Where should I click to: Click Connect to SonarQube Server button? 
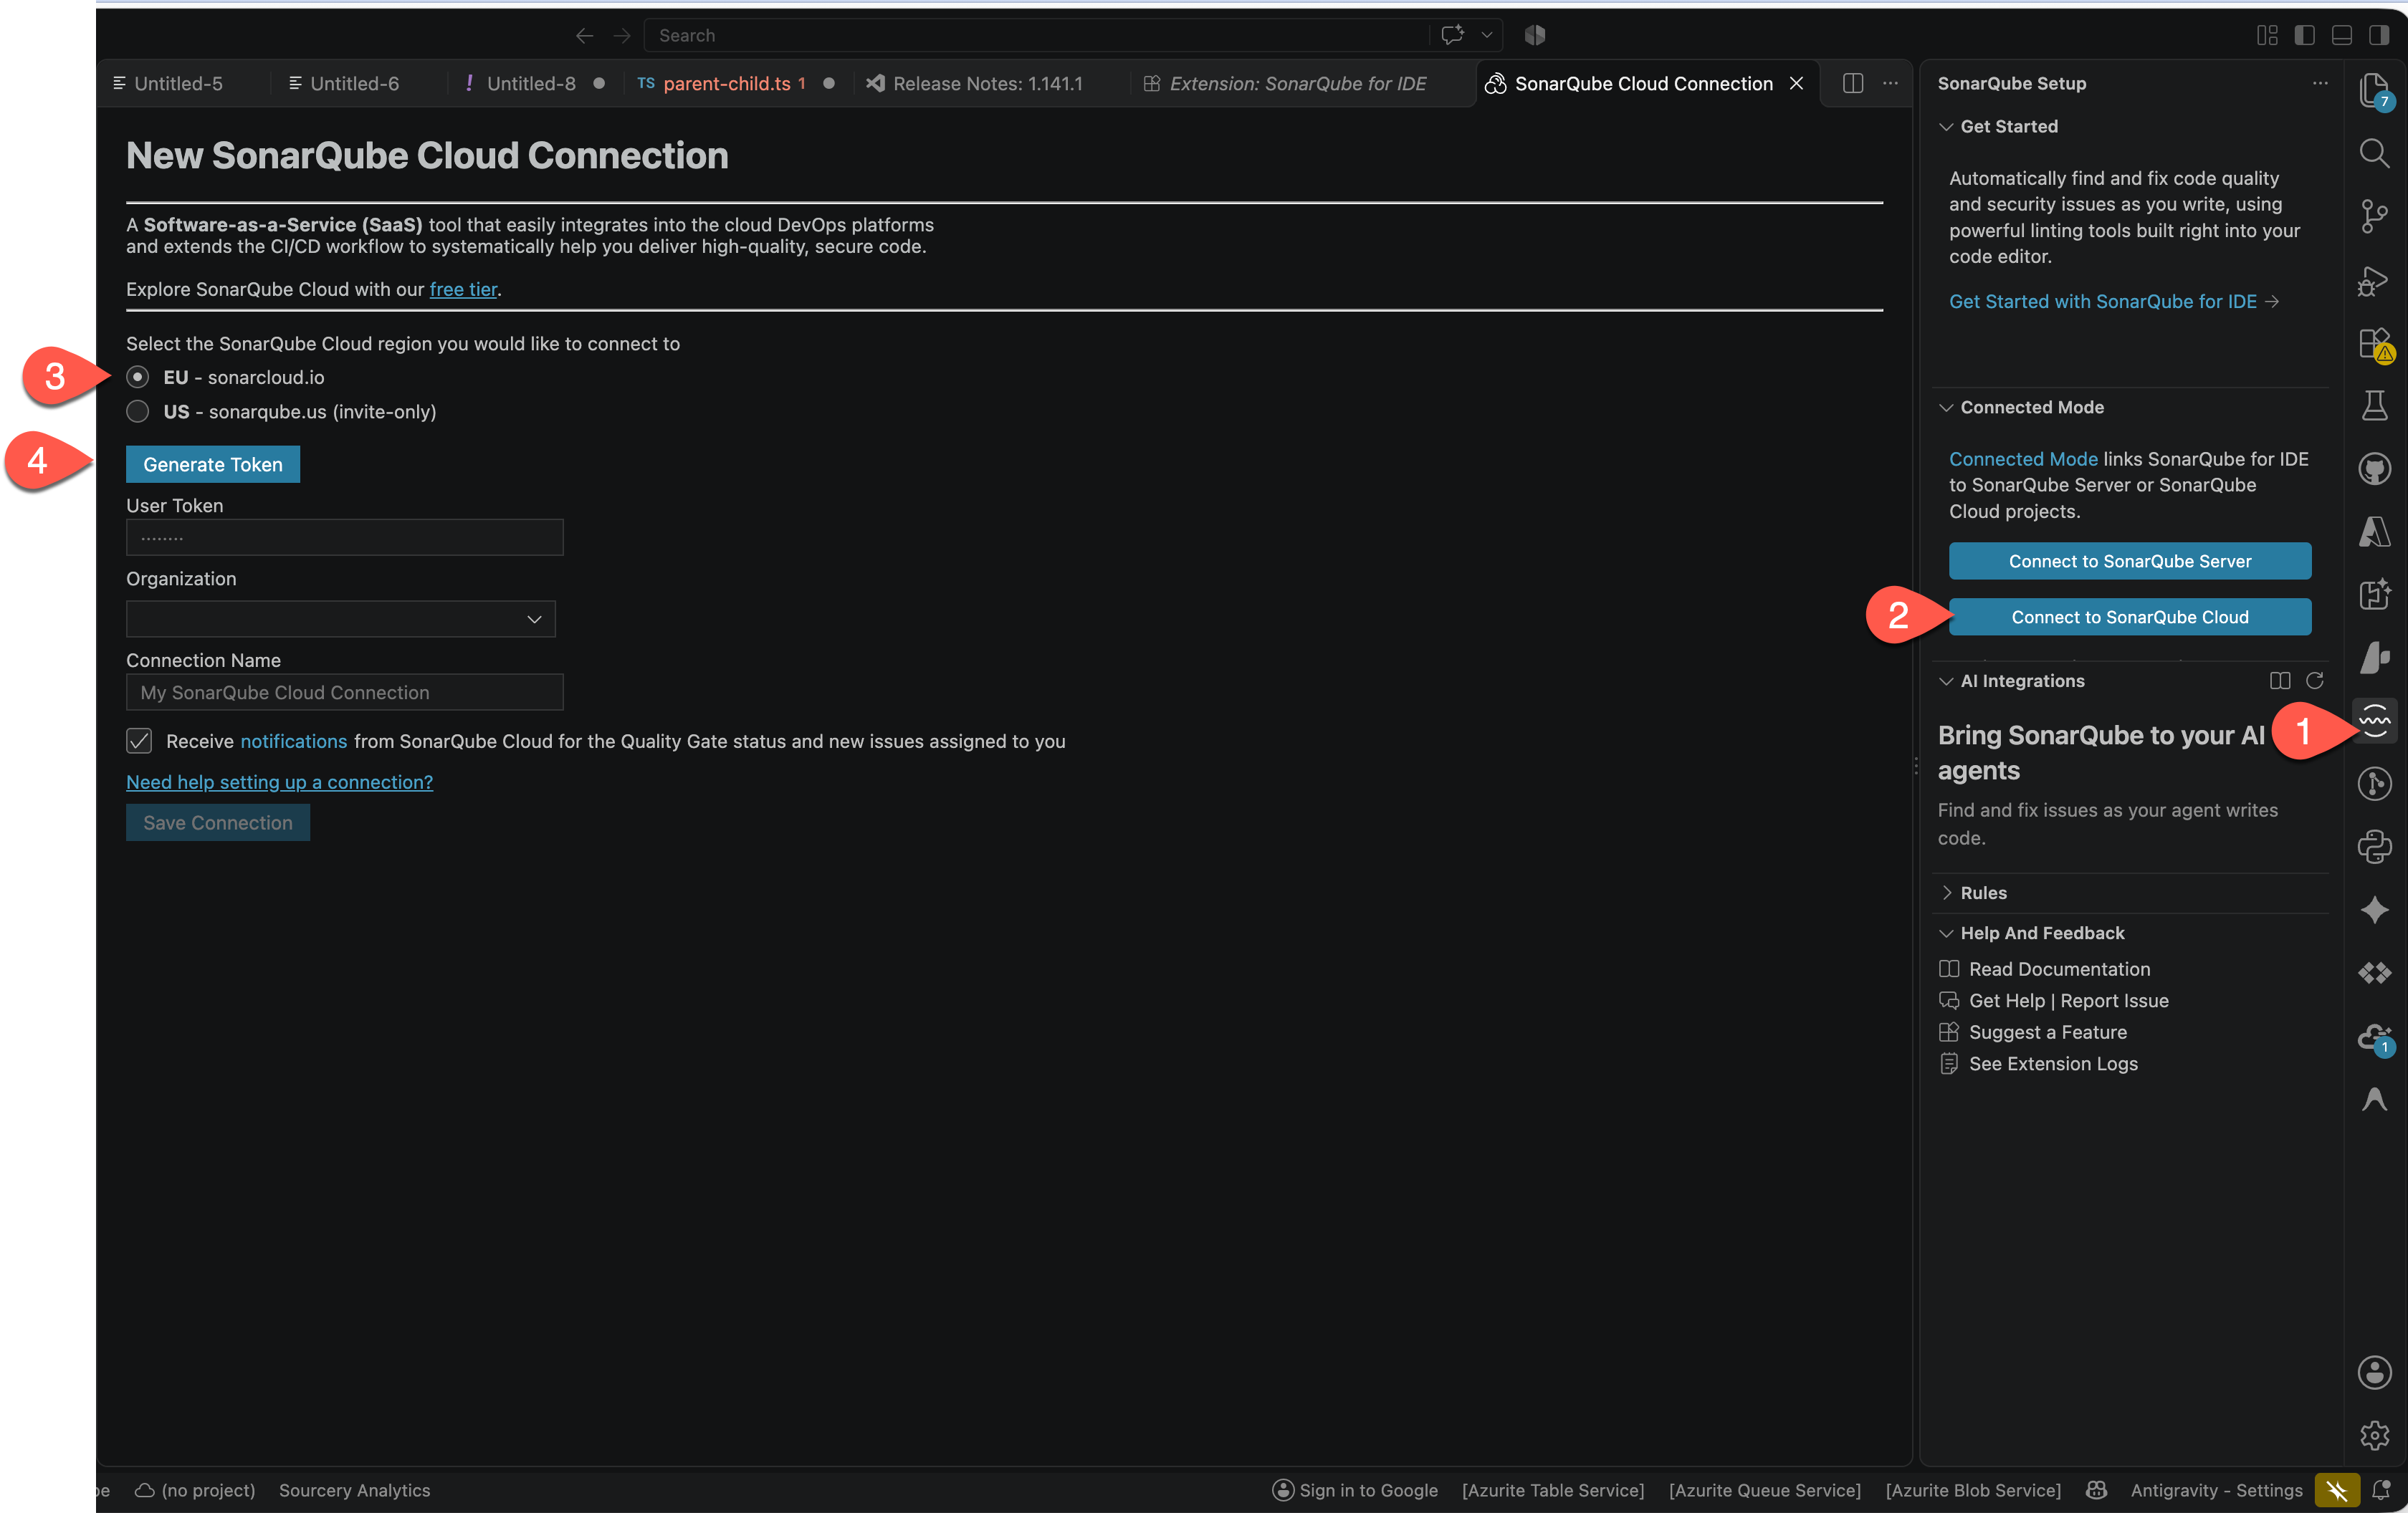2130,561
